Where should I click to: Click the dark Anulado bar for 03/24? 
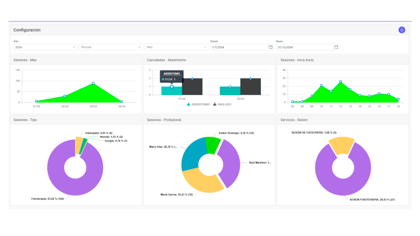(250, 87)
